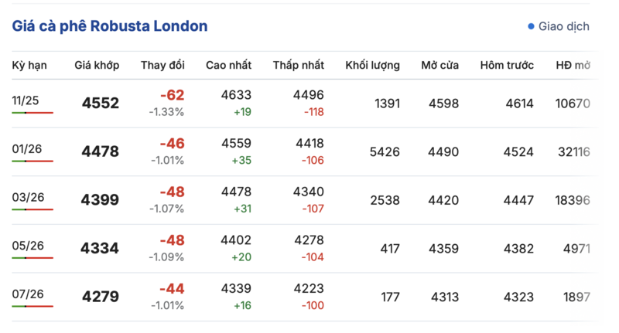Click the price range bar under 03/26
The width and height of the screenshot is (619, 333).
click(x=32, y=209)
